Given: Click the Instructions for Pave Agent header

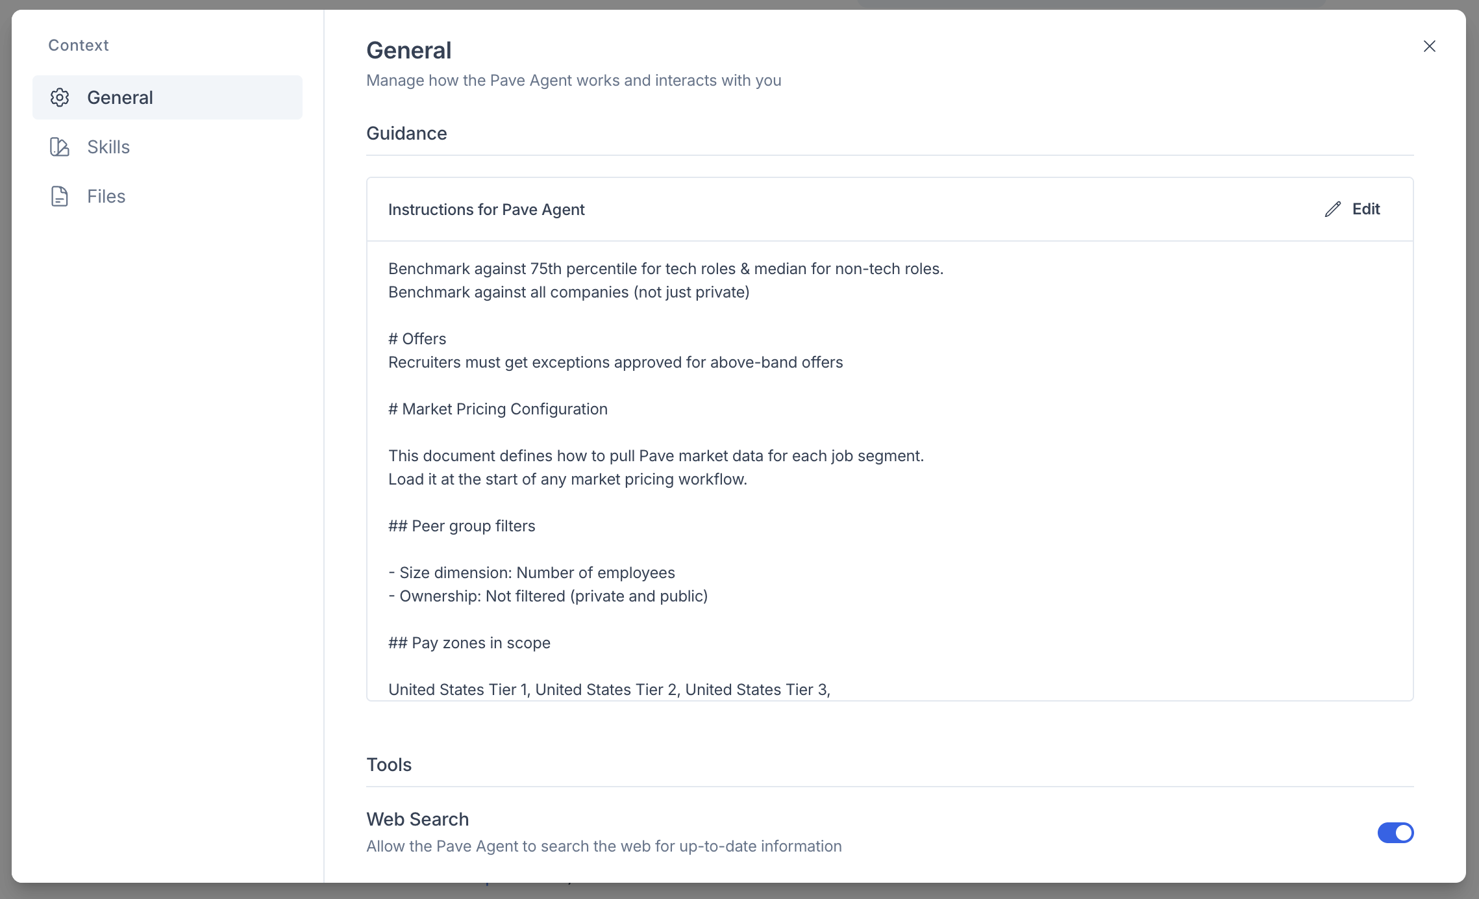Looking at the screenshot, I should point(486,210).
